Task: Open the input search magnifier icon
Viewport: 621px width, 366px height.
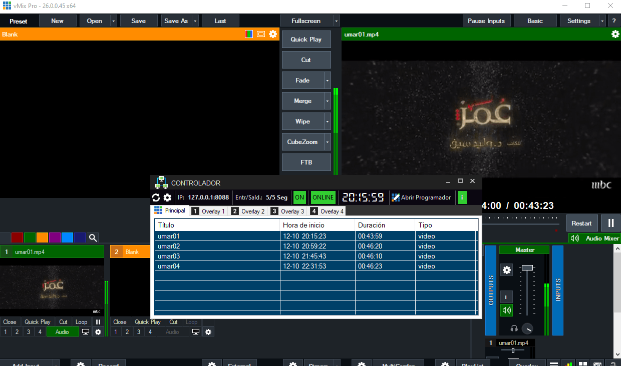Action: tap(93, 238)
